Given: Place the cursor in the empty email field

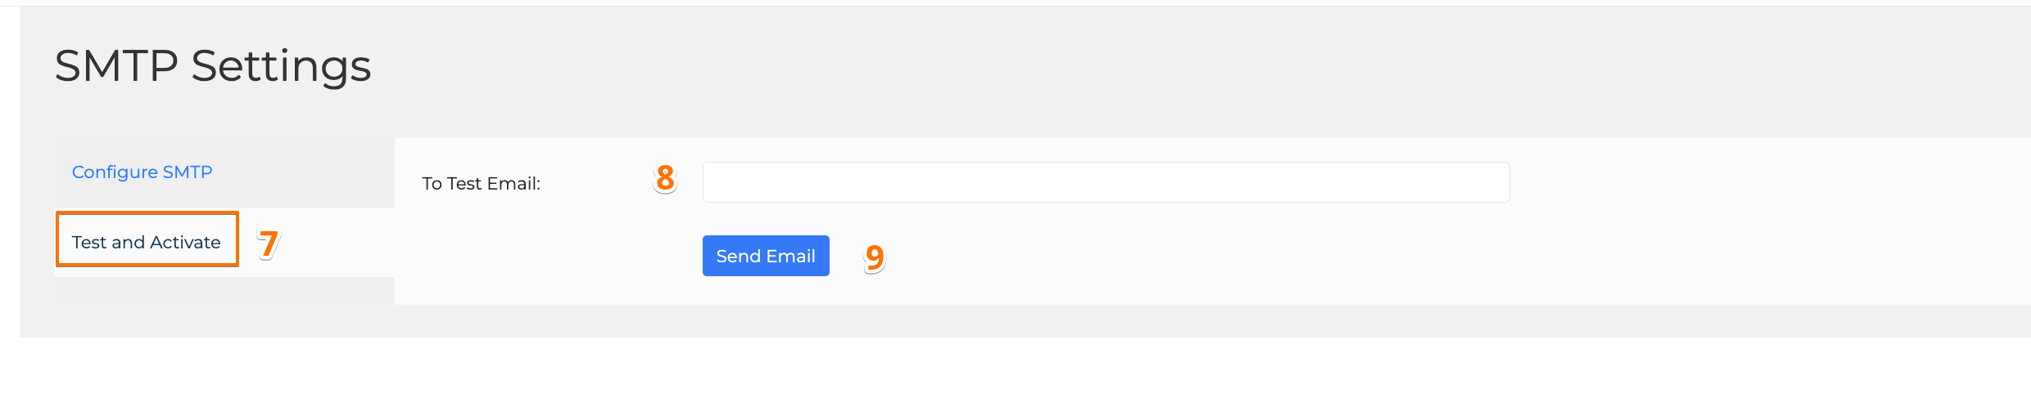Looking at the screenshot, I should (x=1106, y=182).
